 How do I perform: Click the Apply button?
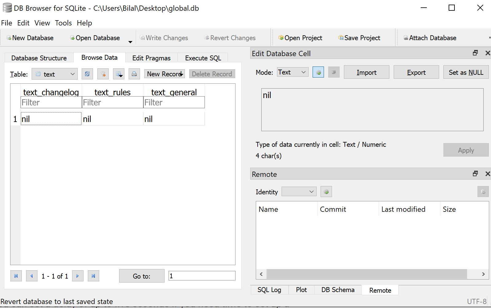point(466,150)
